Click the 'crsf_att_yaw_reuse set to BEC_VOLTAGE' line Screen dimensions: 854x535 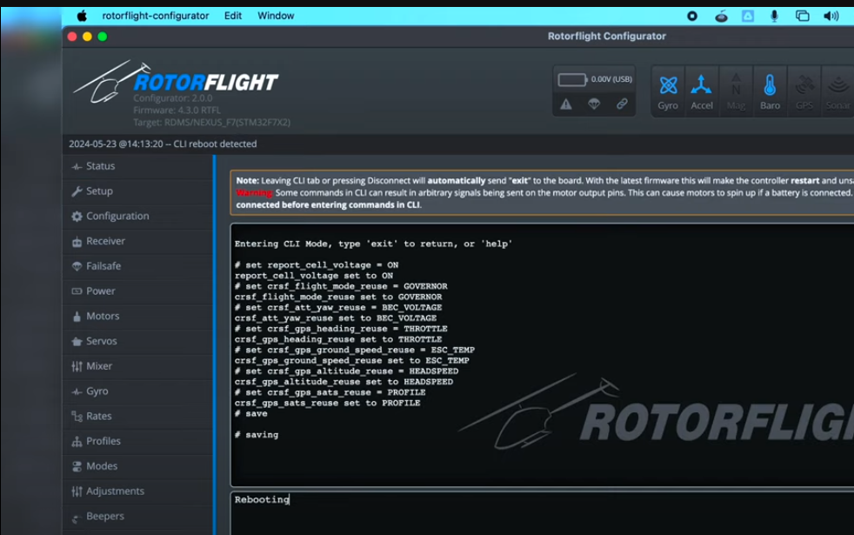click(x=336, y=318)
